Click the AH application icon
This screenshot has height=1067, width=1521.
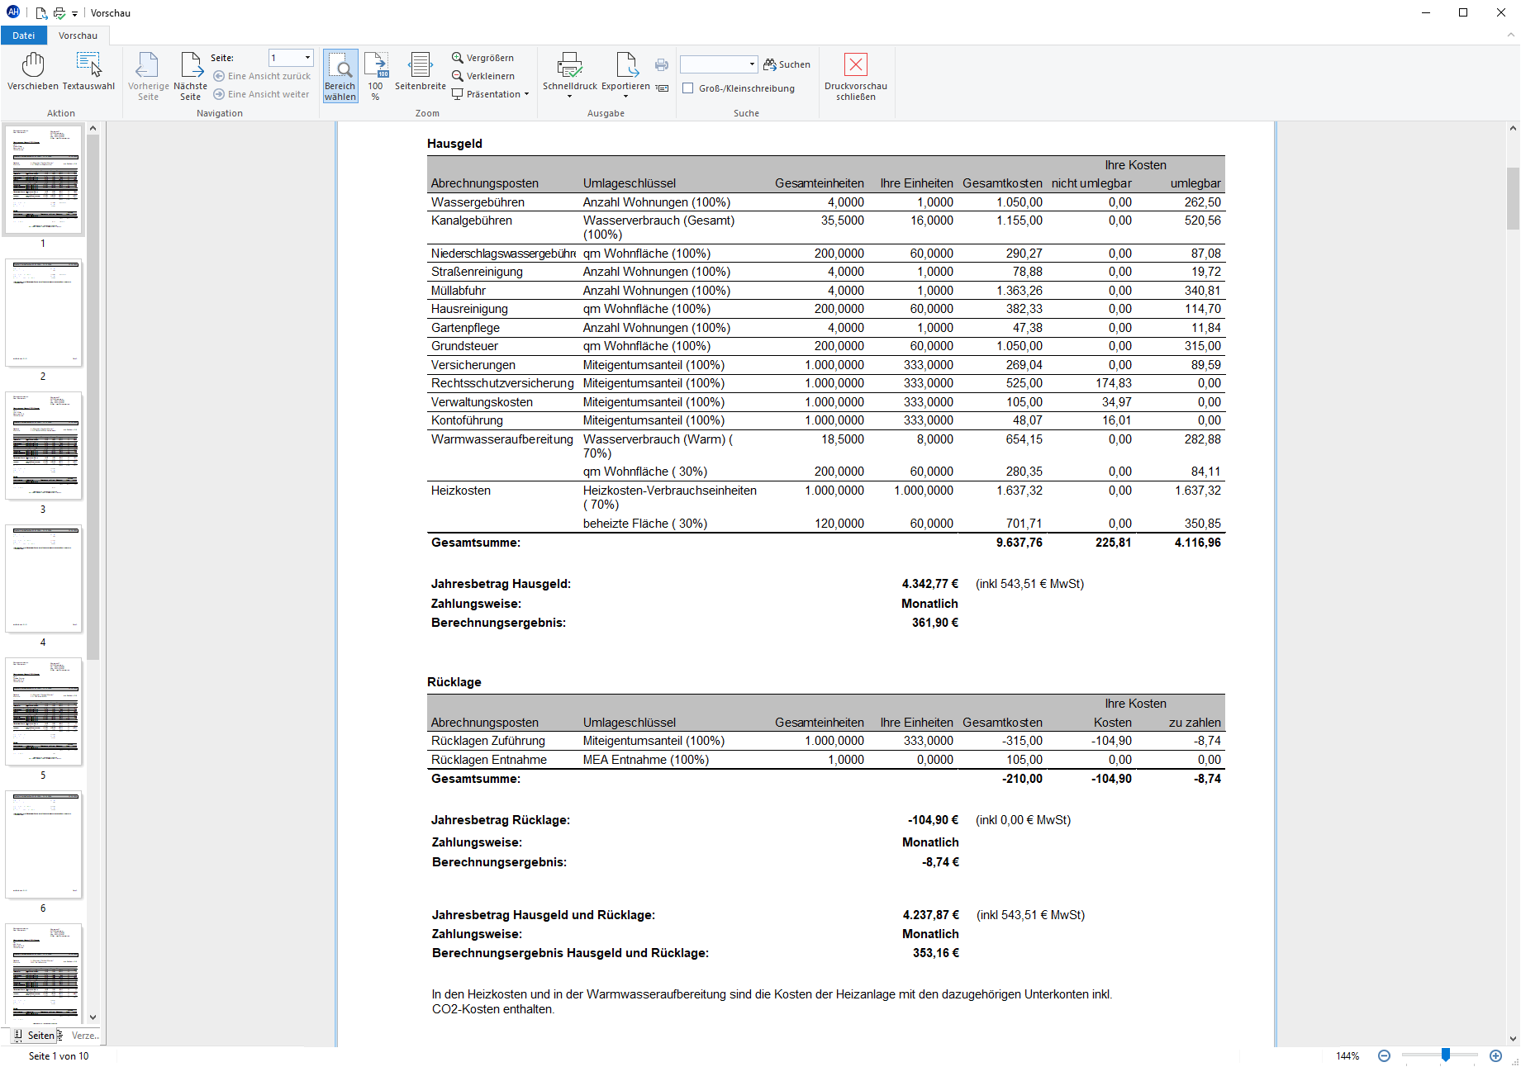coord(13,12)
